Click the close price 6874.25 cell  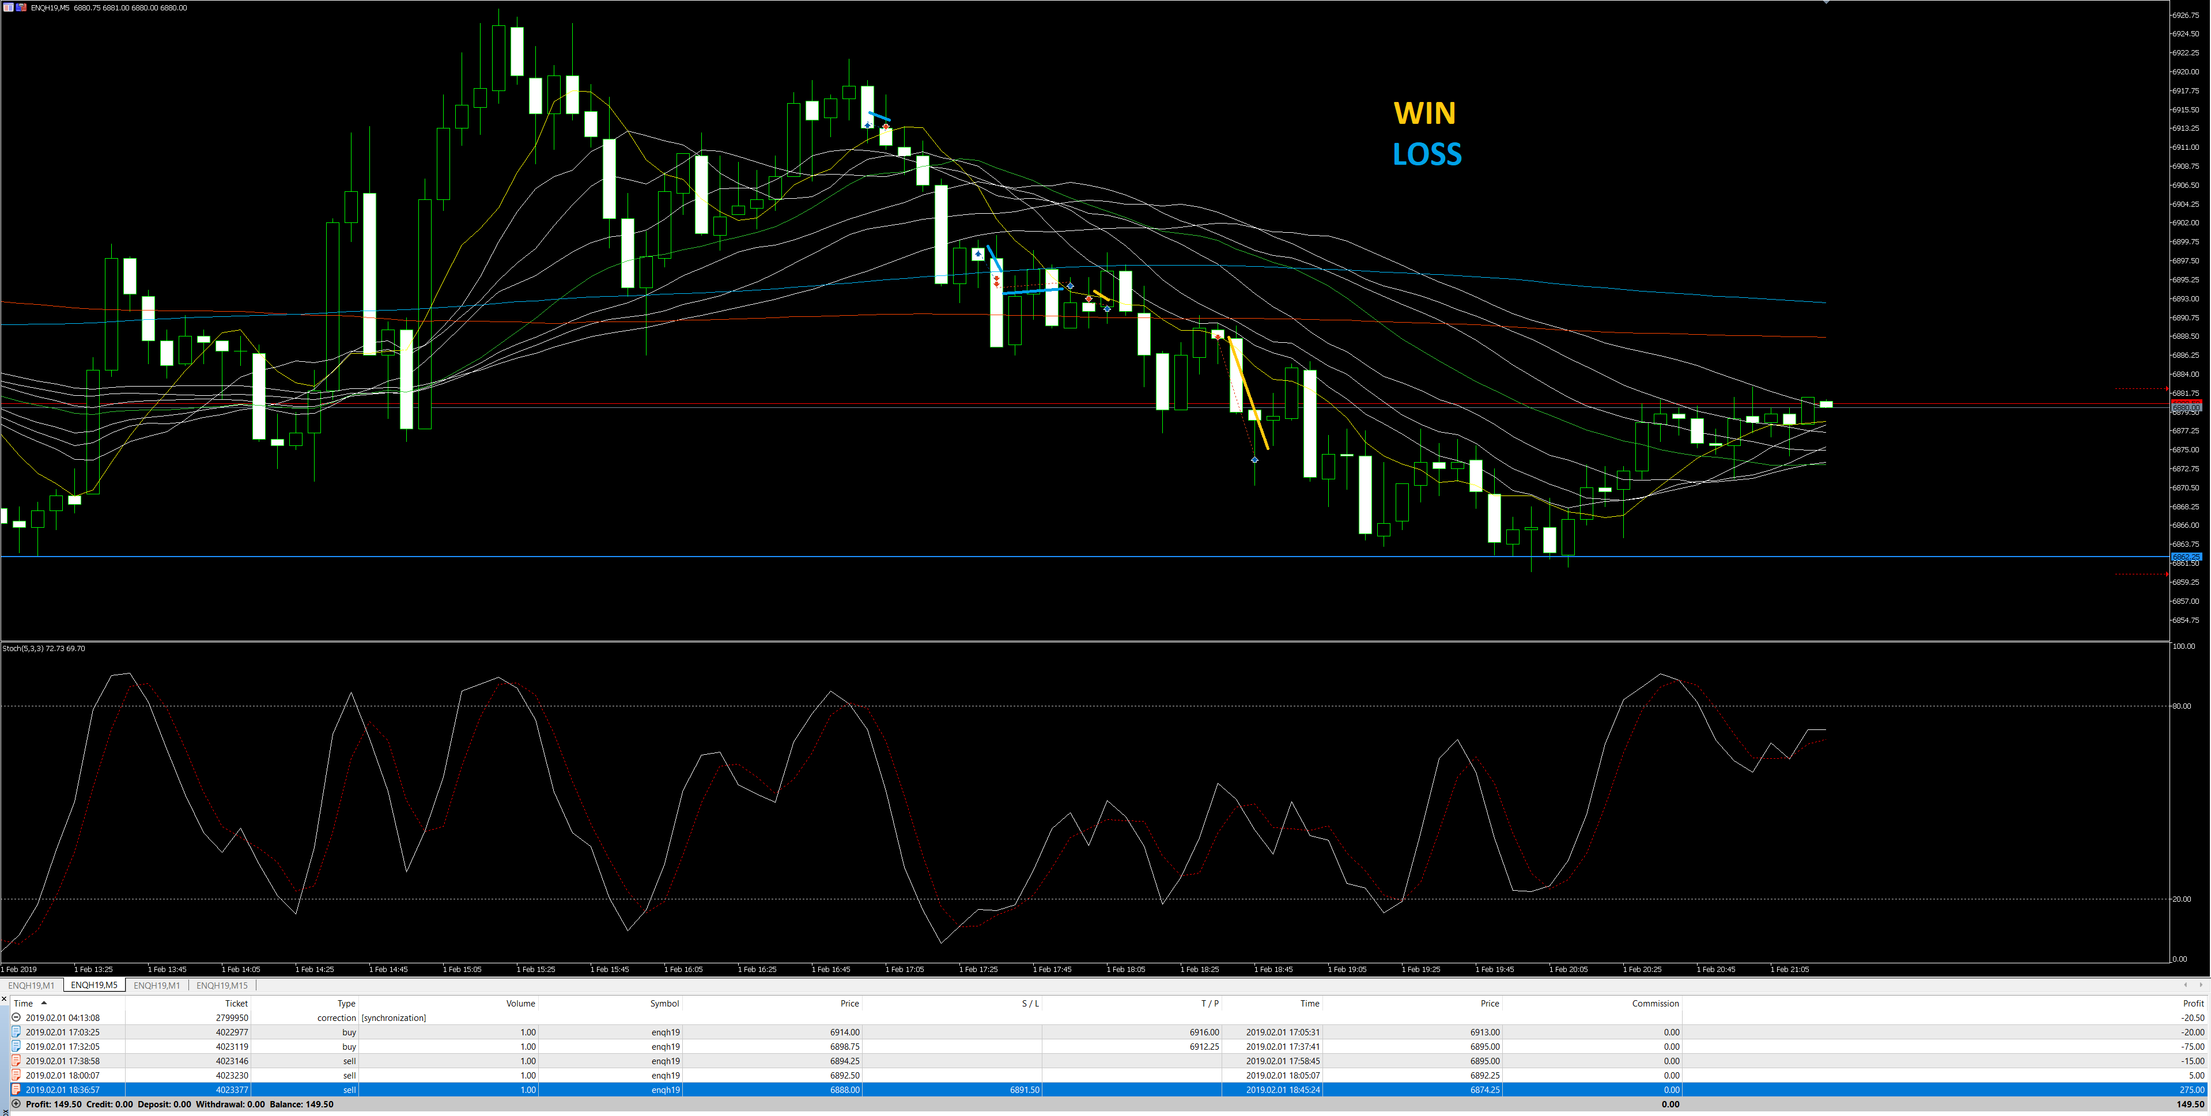(1485, 1089)
